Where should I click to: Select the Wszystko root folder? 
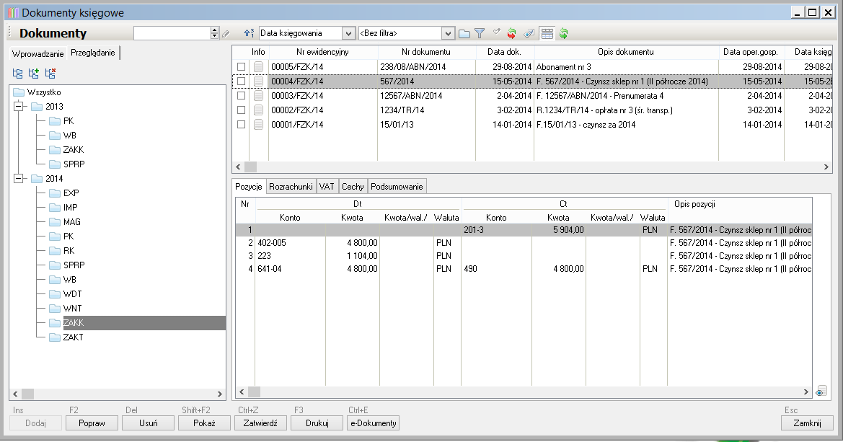(37, 92)
